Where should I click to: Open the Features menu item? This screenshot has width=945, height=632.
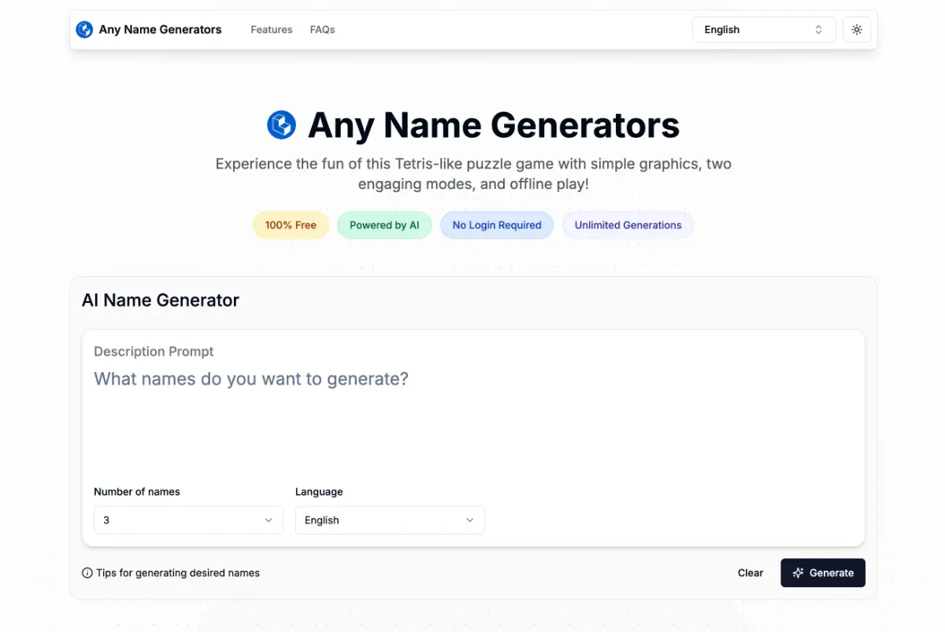[x=271, y=29]
